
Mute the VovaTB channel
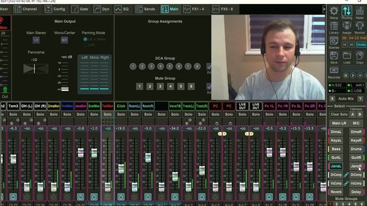pyautogui.click(x=175, y=197)
